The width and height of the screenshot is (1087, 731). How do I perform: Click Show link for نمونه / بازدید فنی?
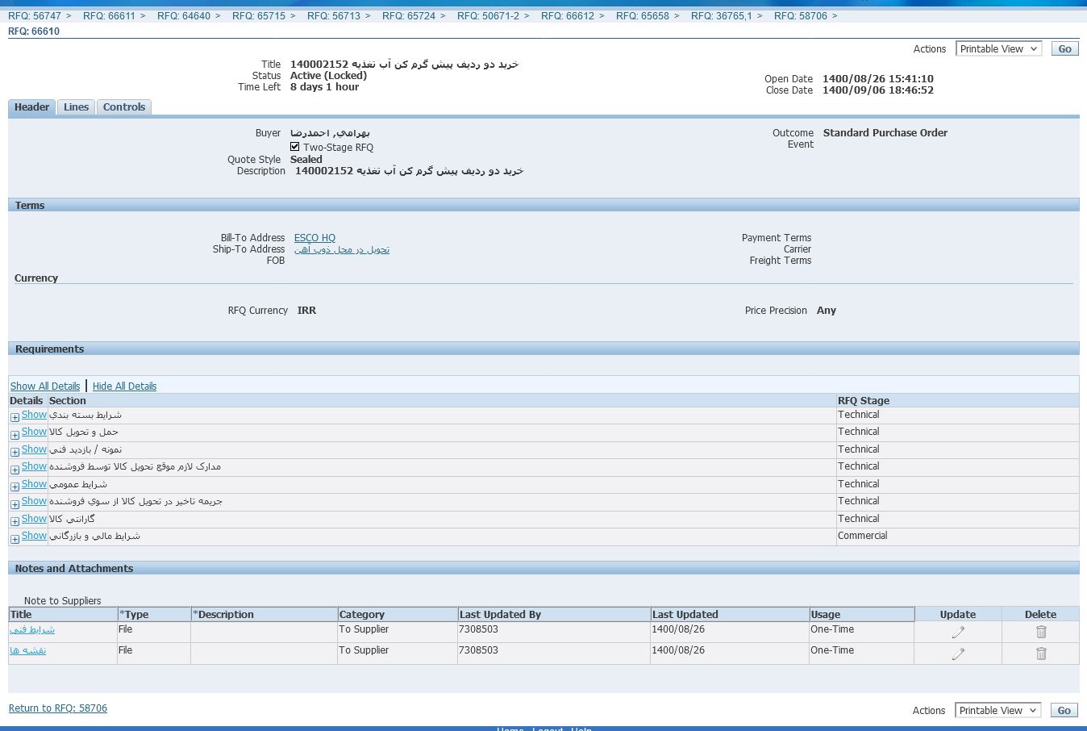click(34, 449)
